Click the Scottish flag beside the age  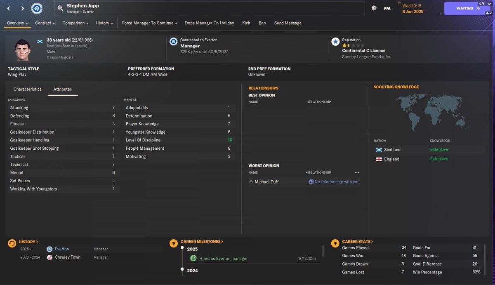[40, 41]
